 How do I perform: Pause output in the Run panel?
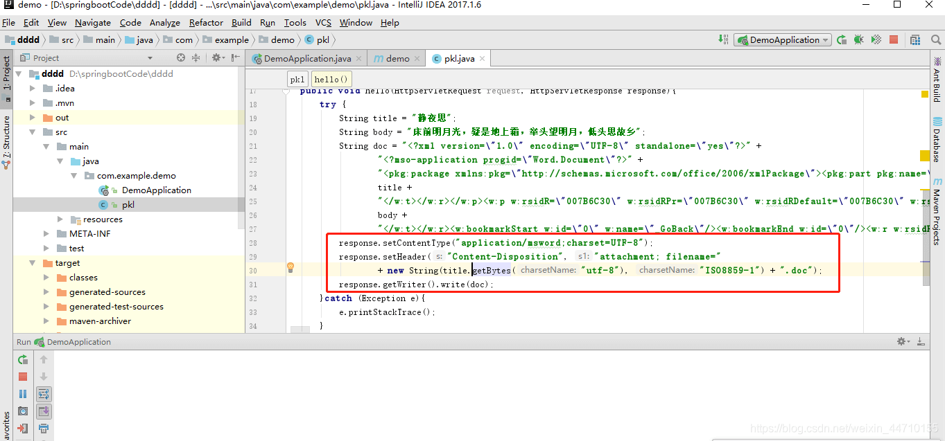pyautogui.click(x=23, y=394)
